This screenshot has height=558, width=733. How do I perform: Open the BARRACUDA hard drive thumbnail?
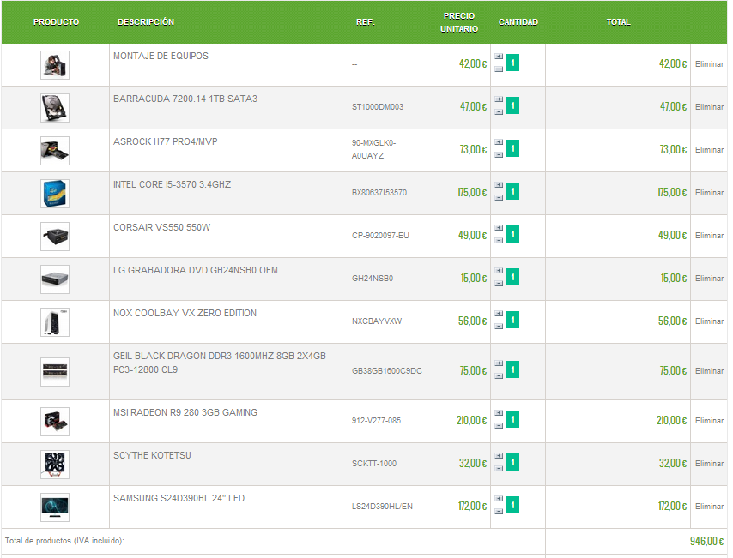tap(55, 108)
